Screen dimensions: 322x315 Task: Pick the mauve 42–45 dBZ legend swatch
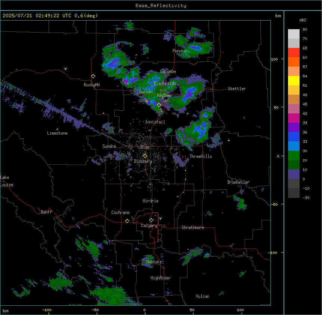pos(294,109)
